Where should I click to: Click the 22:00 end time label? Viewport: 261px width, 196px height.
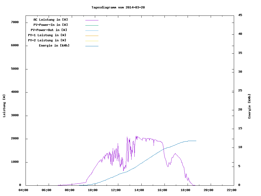click(231, 190)
